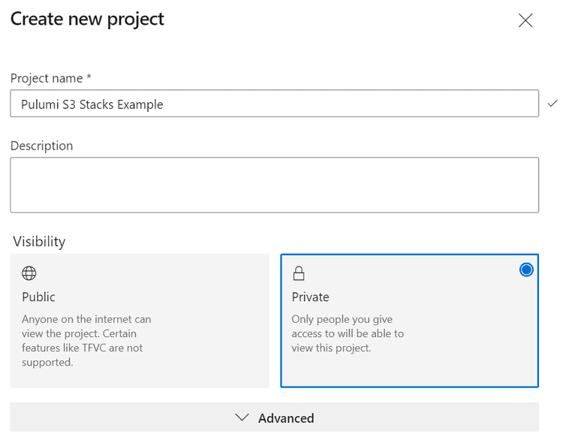Select the Private radio button
The height and width of the screenshot is (443, 563).
pos(526,270)
